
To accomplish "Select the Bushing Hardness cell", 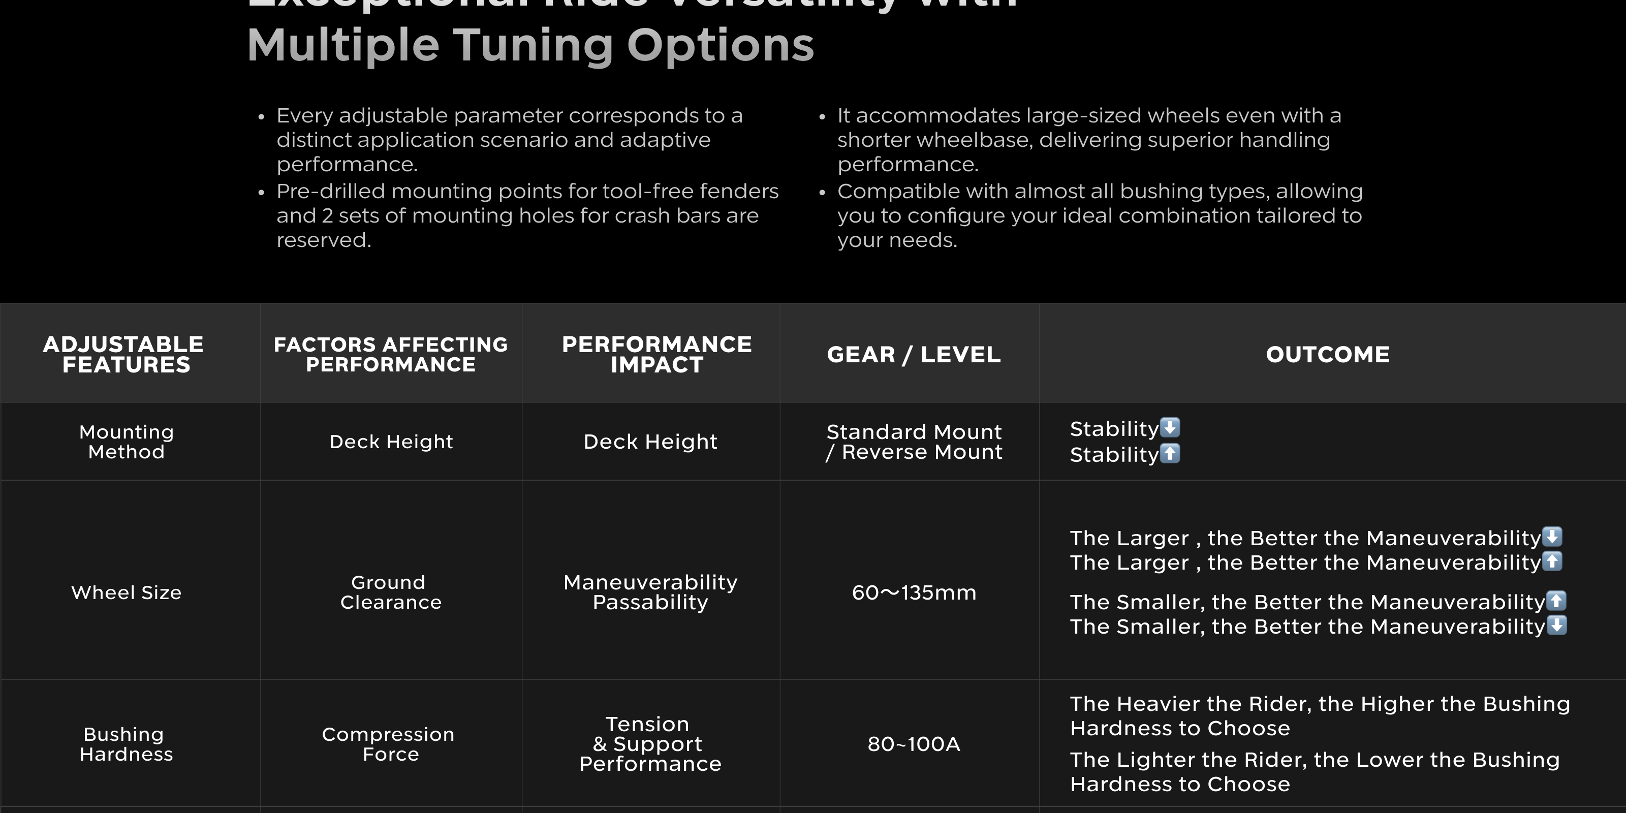I will [126, 744].
